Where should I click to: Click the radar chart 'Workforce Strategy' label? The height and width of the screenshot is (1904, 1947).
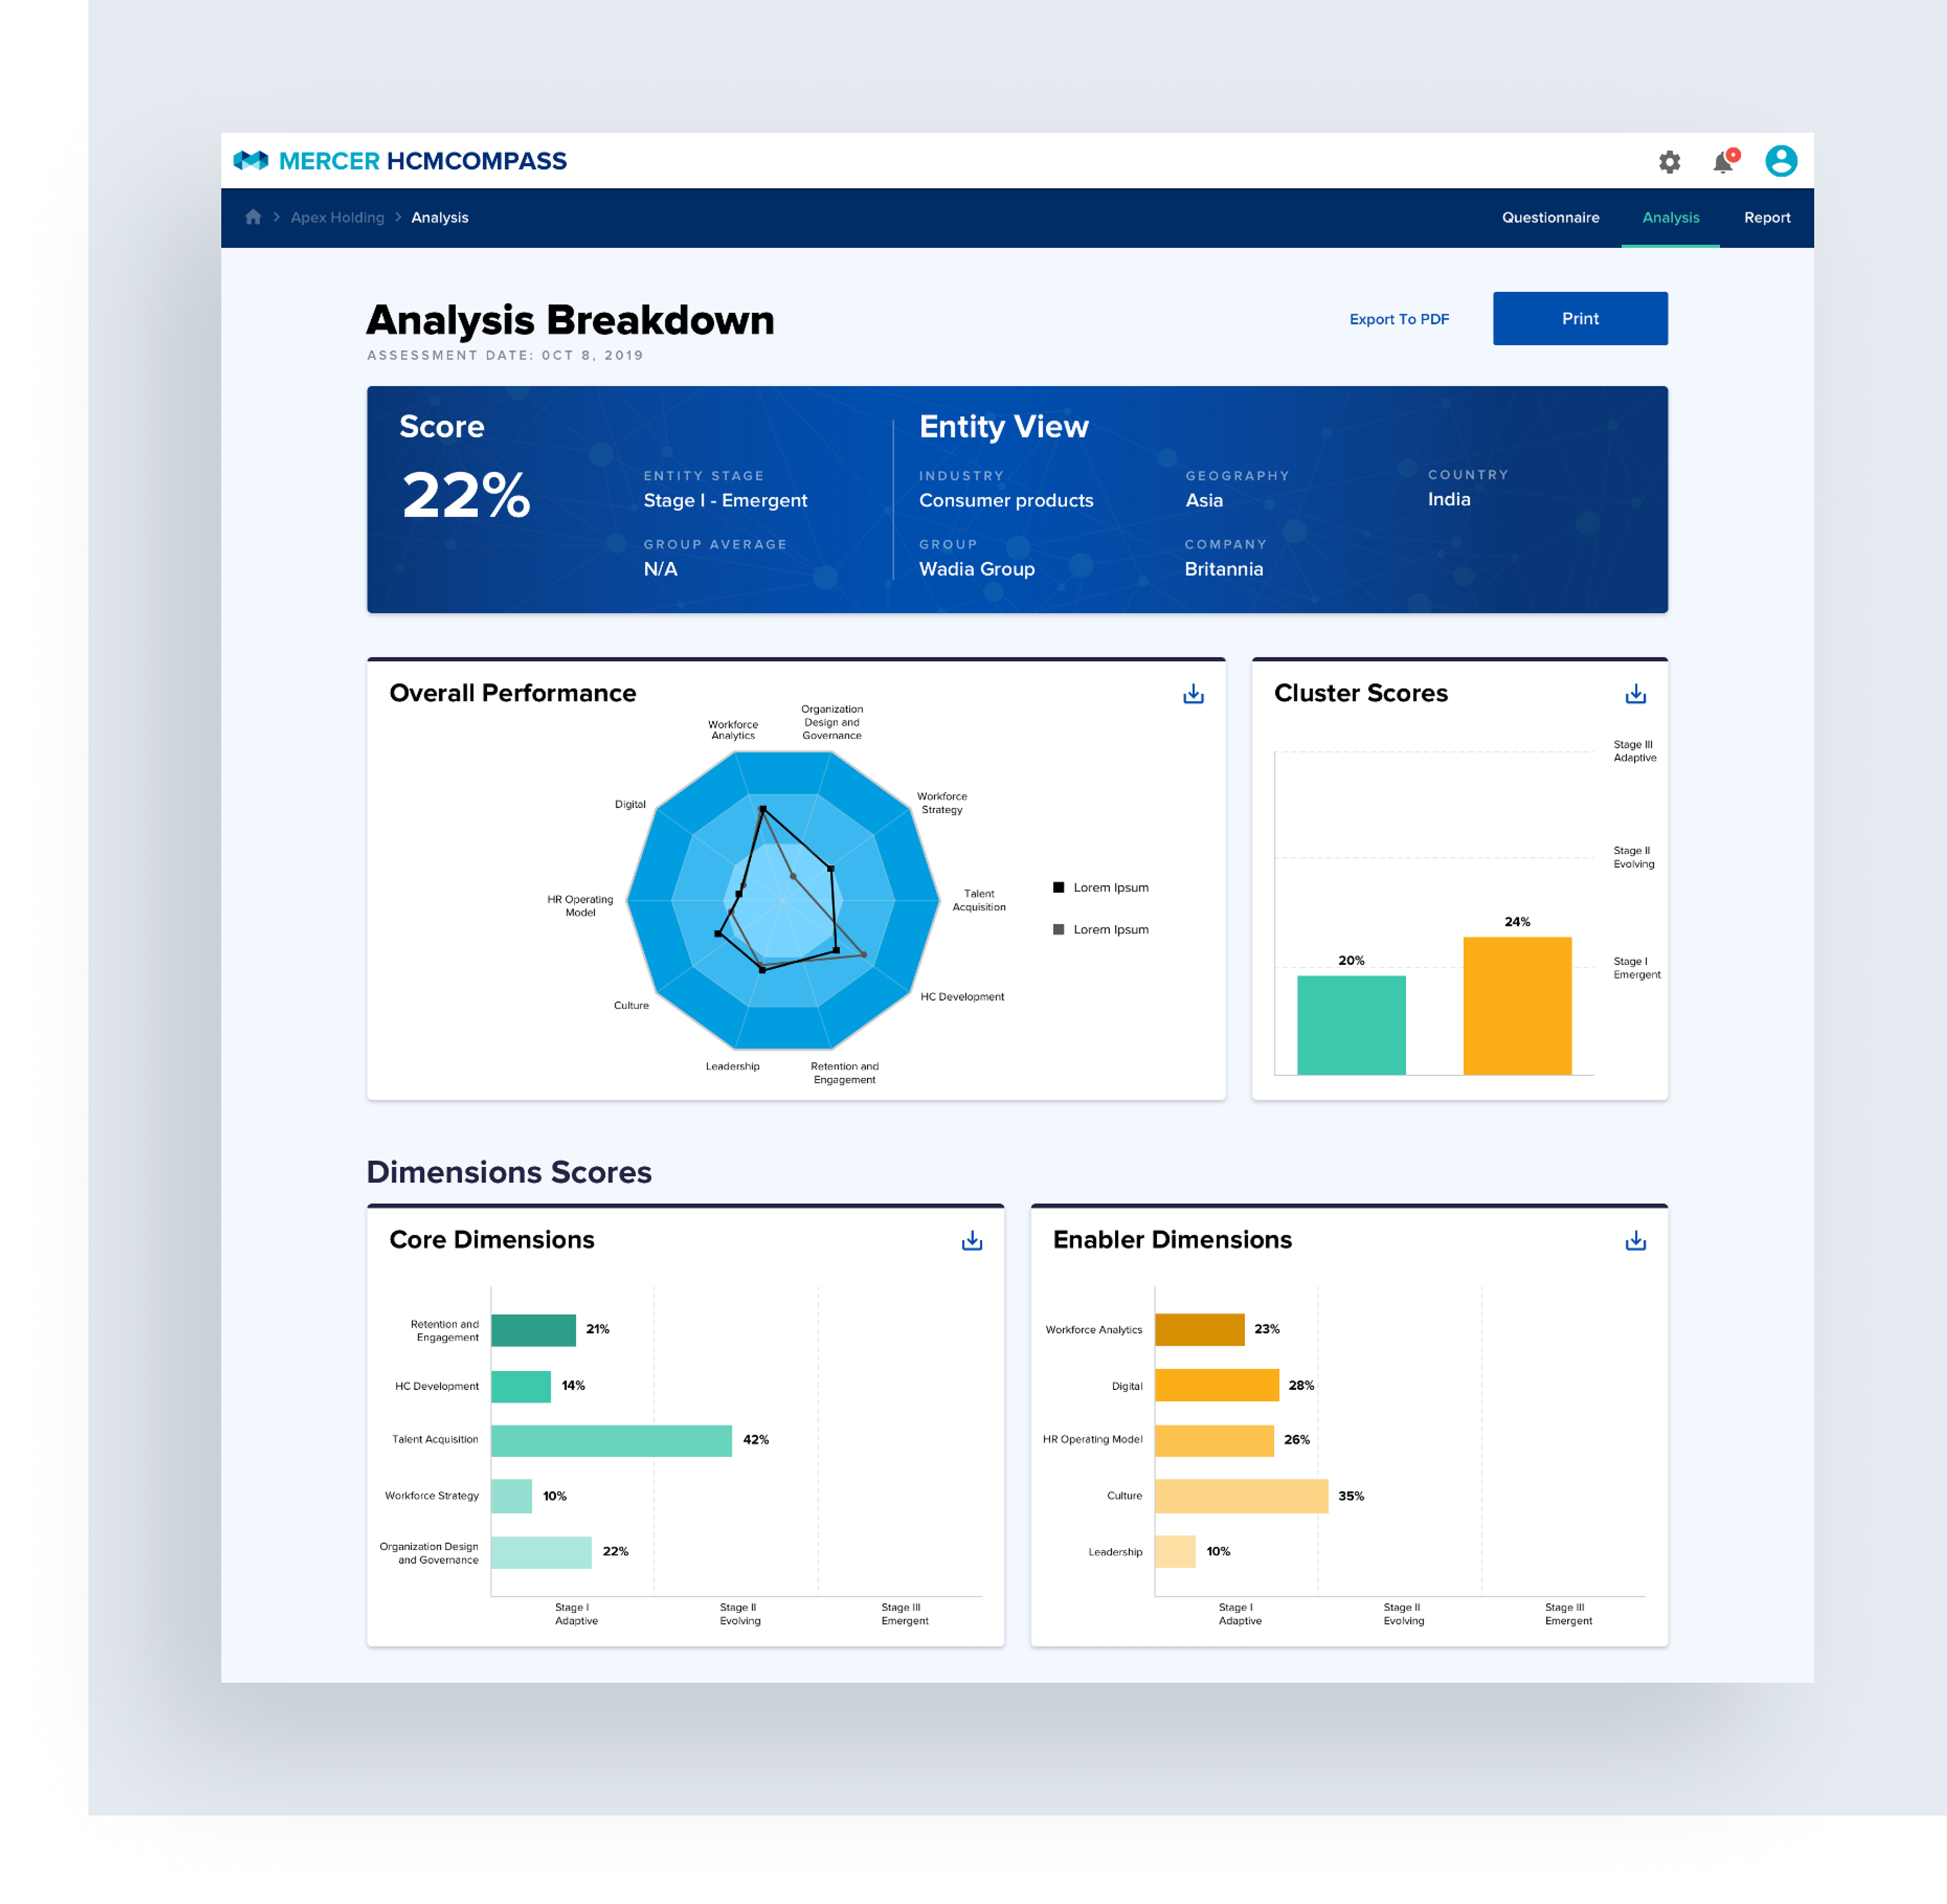[x=941, y=803]
